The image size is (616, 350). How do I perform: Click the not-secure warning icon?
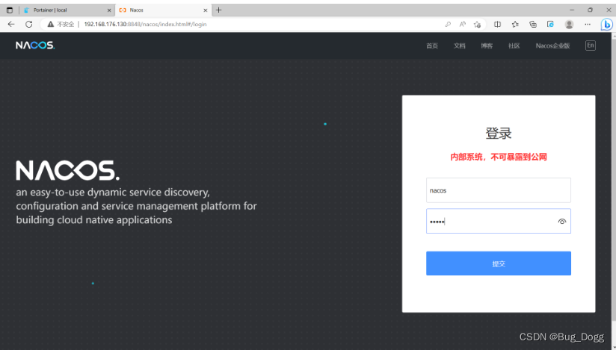pyautogui.click(x=50, y=25)
